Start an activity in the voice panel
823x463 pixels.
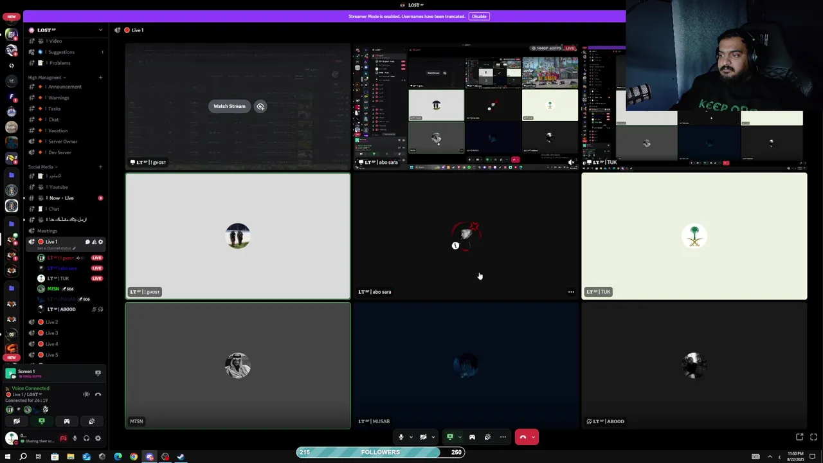[67, 421]
